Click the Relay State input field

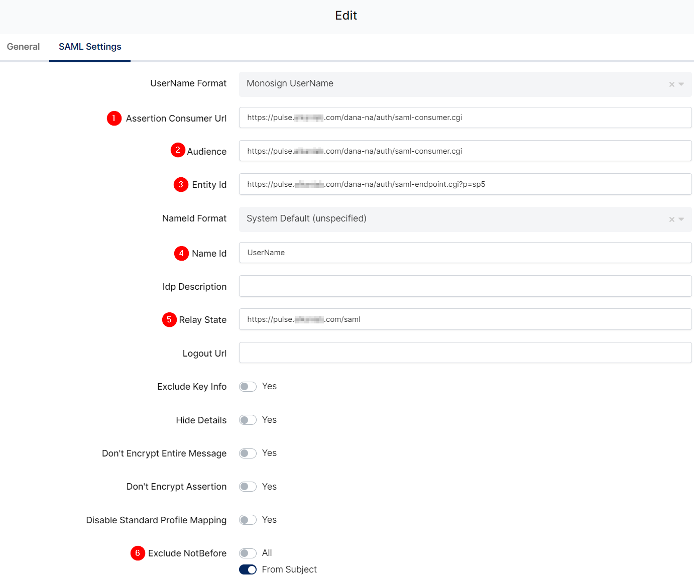(465, 319)
